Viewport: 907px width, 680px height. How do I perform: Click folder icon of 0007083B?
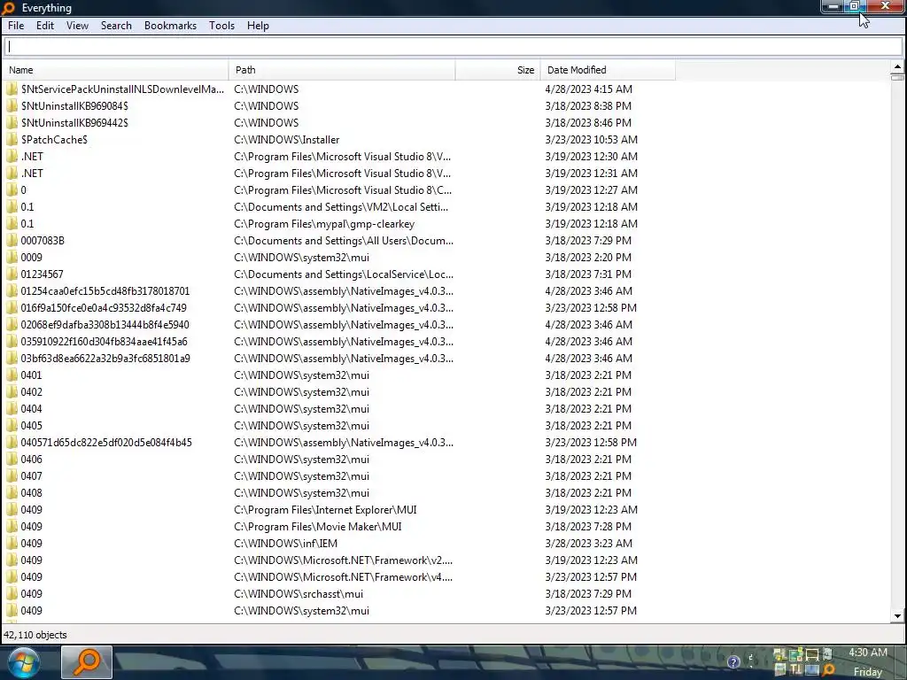click(12, 241)
